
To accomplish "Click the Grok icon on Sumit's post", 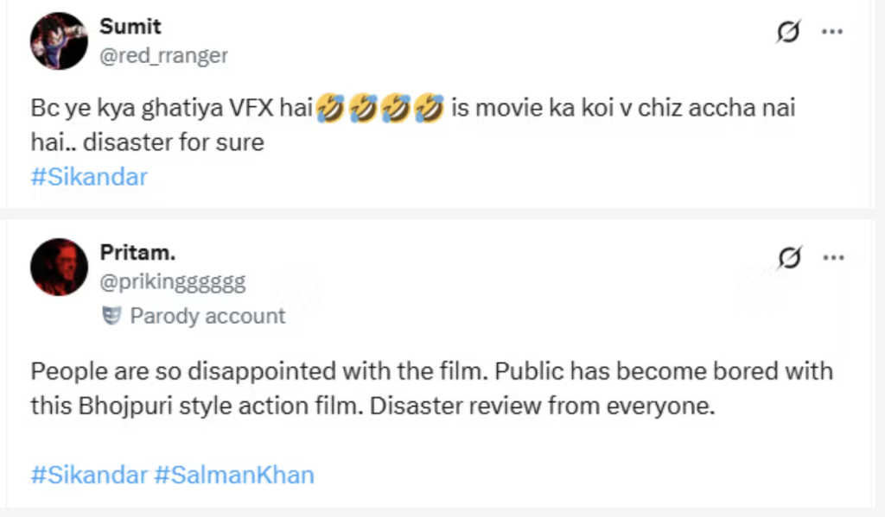I will 788,32.
